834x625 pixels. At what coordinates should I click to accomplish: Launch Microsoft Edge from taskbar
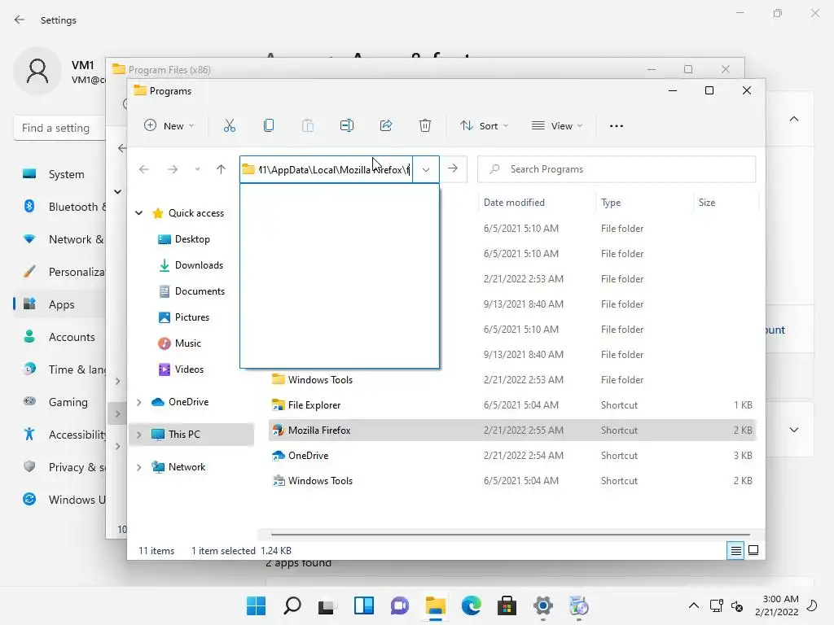[472, 605]
